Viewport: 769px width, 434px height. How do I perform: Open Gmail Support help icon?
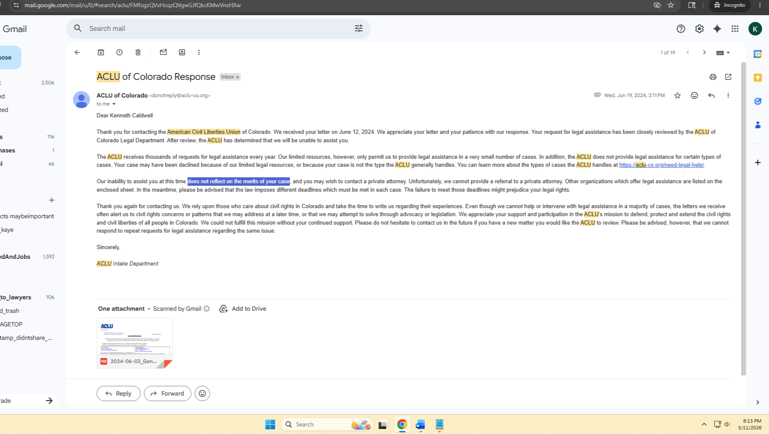click(x=681, y=29)
